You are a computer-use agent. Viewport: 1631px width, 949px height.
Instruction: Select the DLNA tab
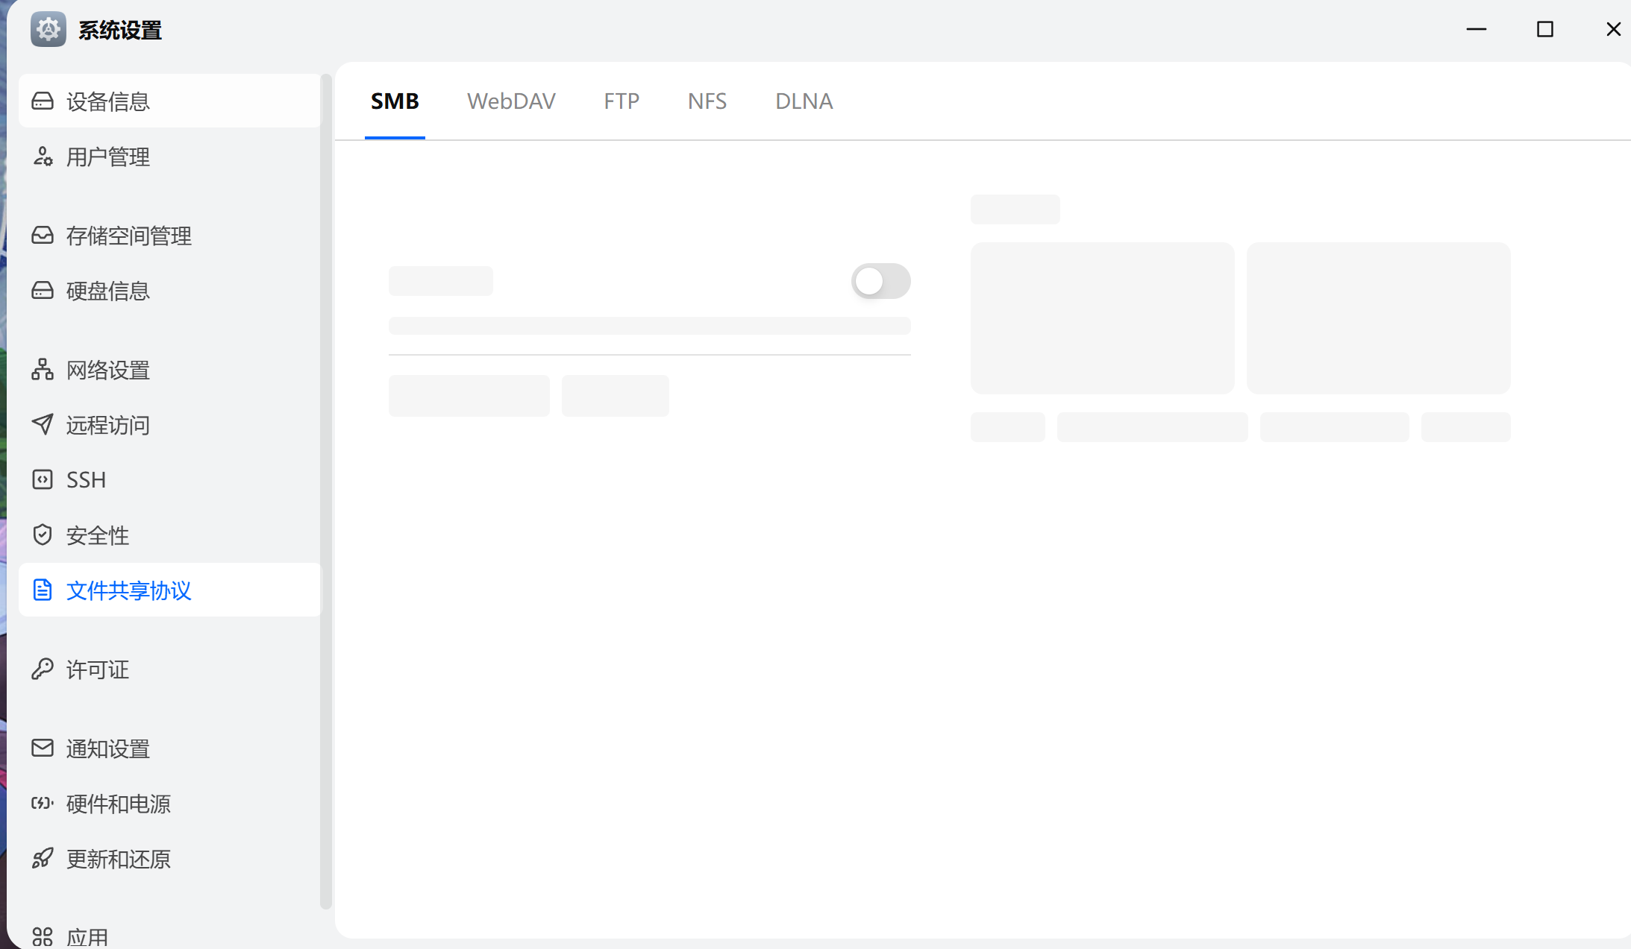point(804,101)
